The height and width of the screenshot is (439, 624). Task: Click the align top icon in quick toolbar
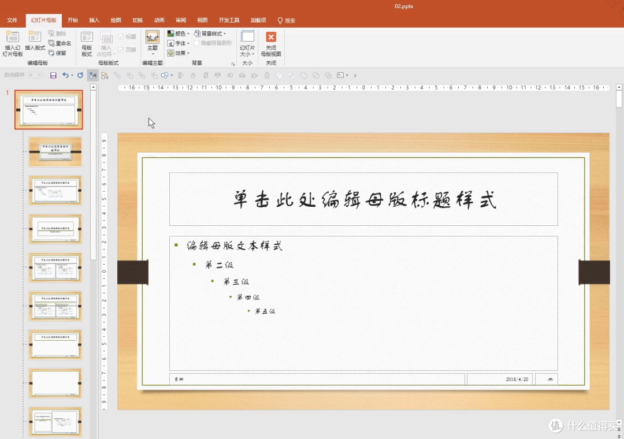point(218,75)
